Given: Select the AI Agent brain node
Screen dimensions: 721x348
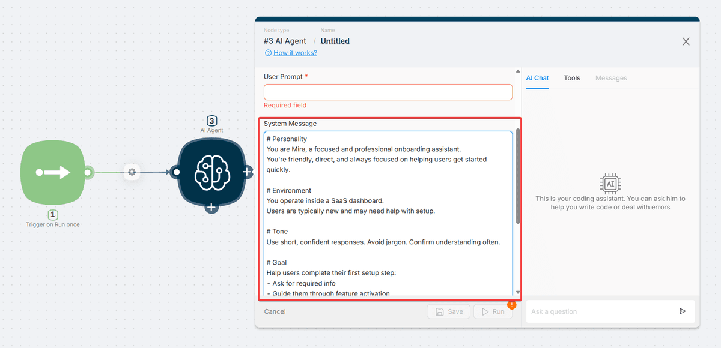Looking at the screenshot, I should pyautogui.click(x=211, y=173).
